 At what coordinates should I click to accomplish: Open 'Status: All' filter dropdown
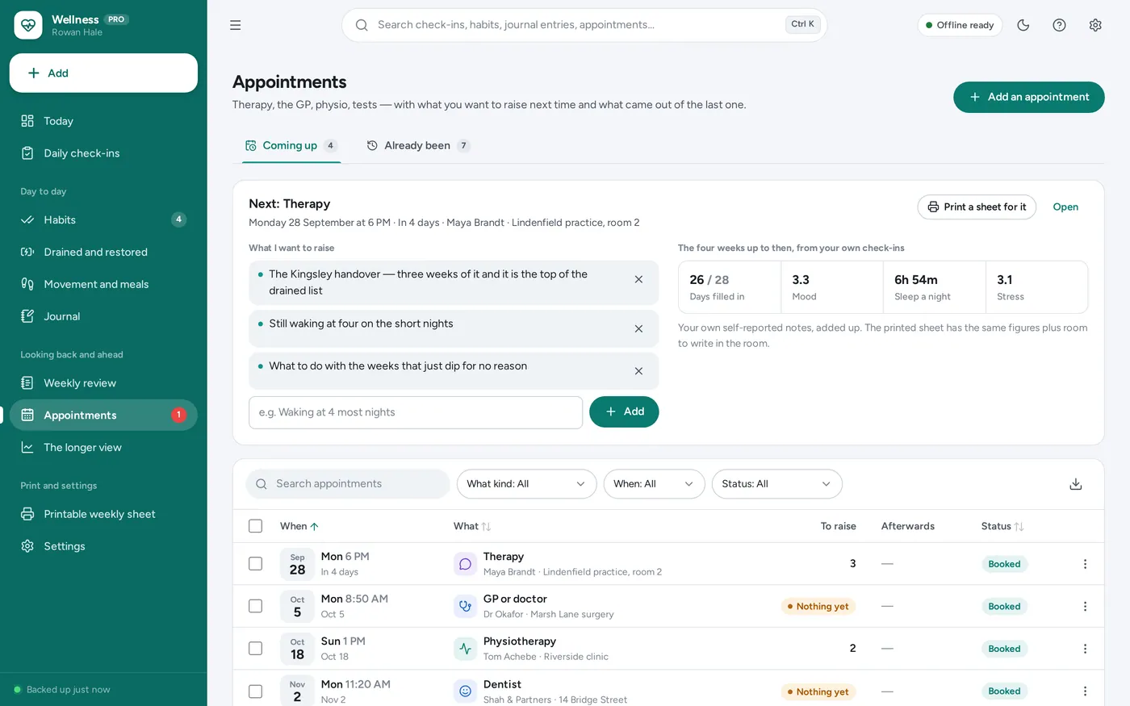pos(776,484)
